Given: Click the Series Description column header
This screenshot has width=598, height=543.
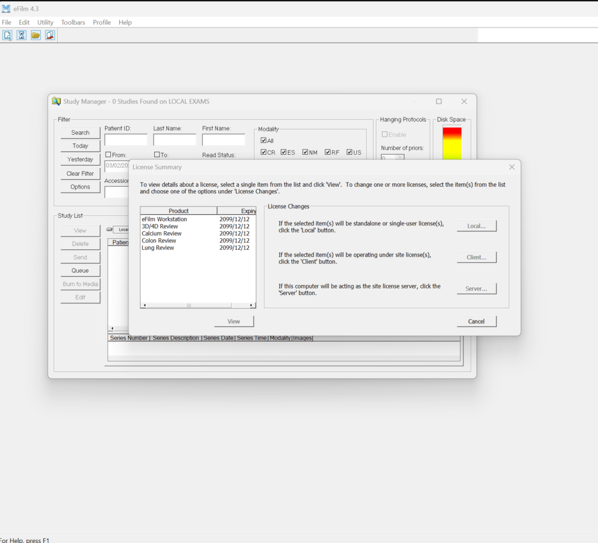Looking at the screenshot, I should 176,338.
